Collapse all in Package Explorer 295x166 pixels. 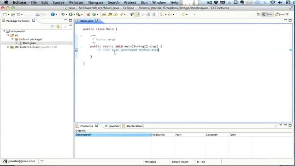53,27
